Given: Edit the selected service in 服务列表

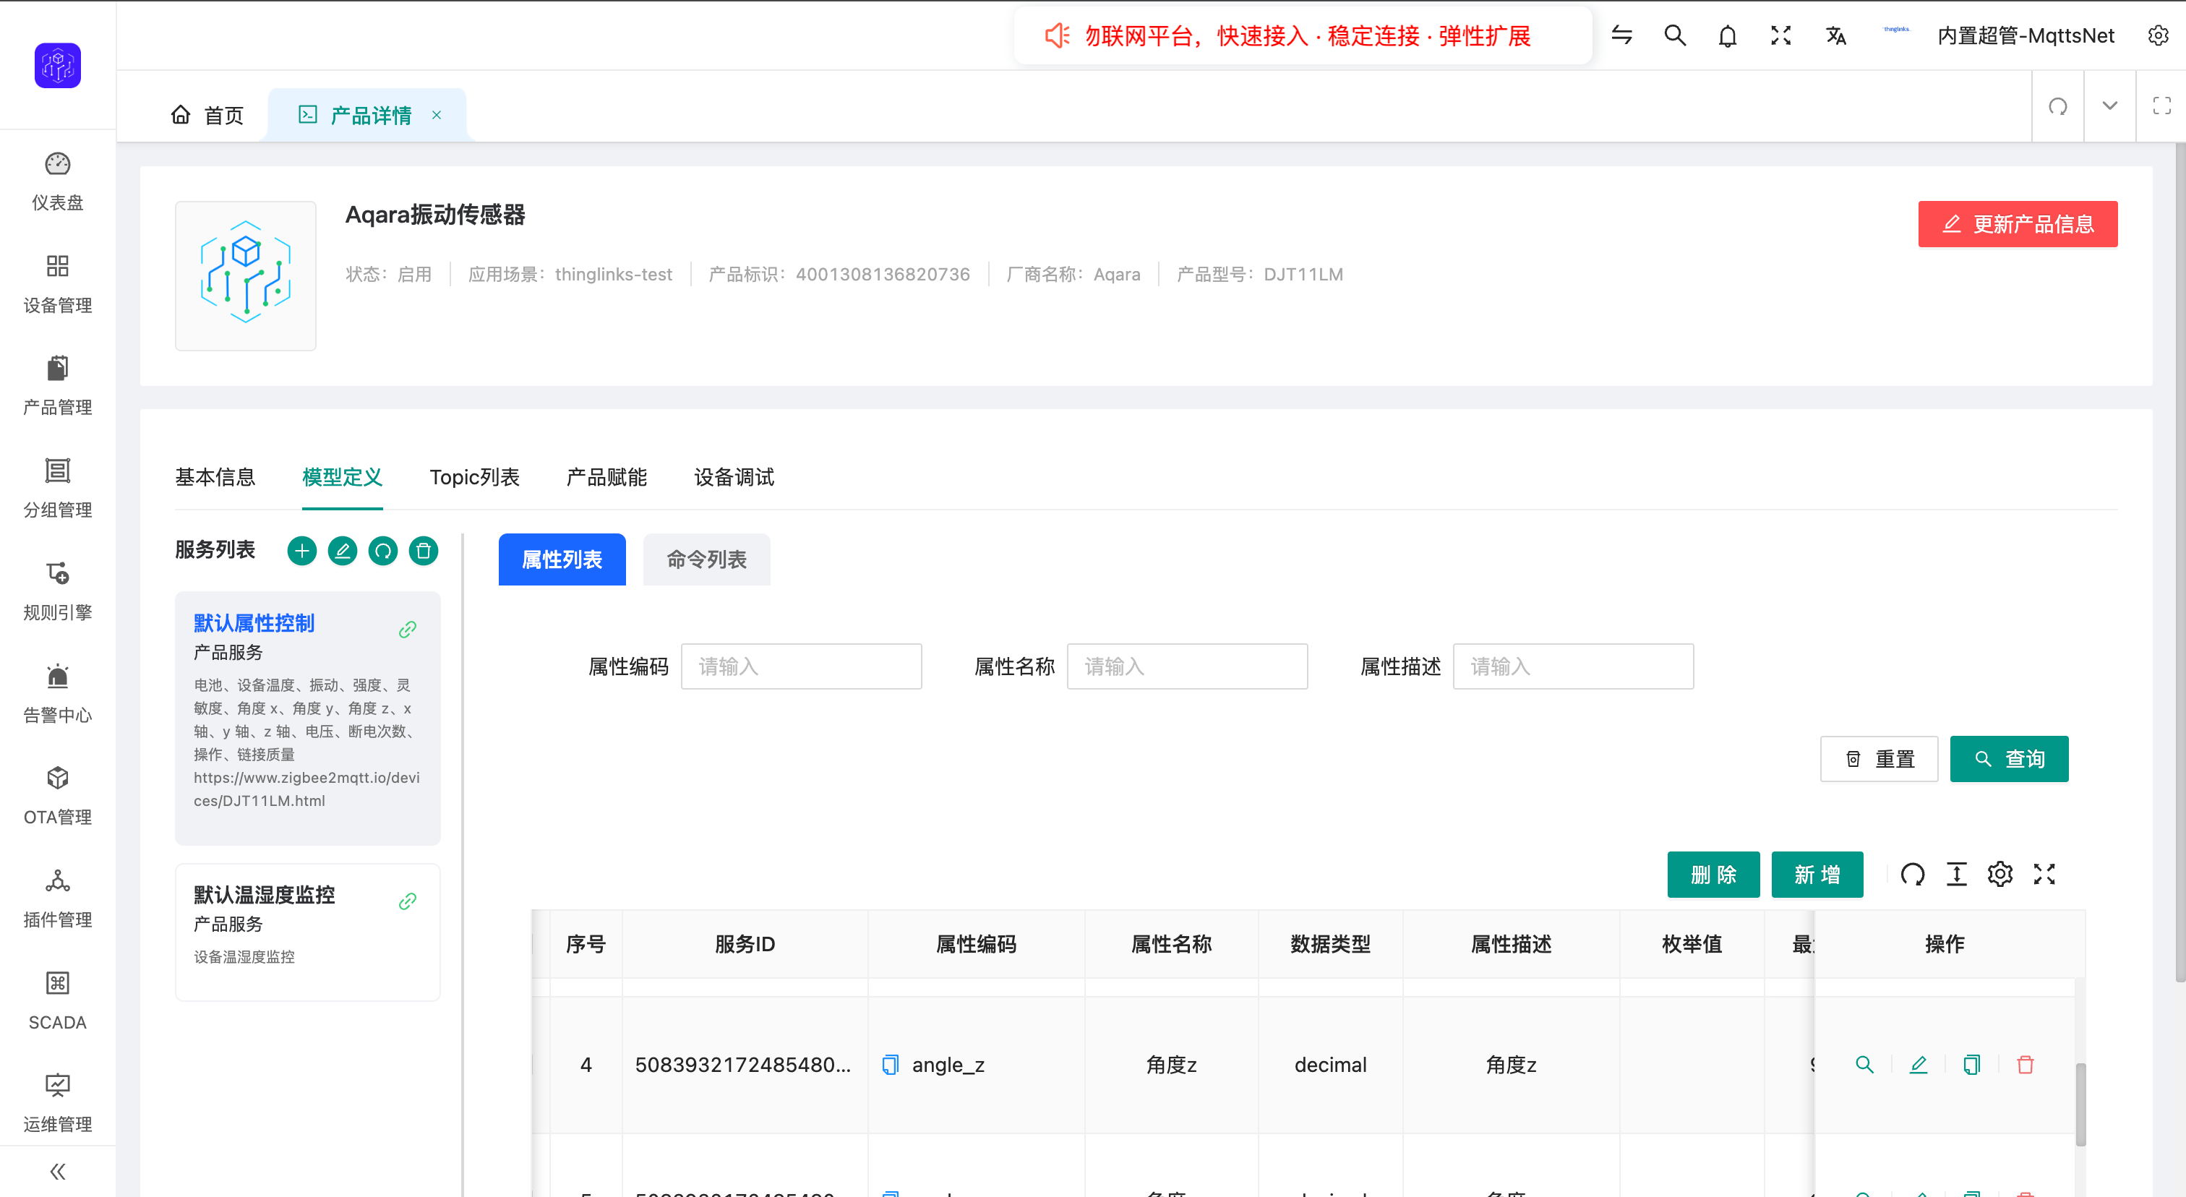Looking at the screenshot, I should coord(343,552).
